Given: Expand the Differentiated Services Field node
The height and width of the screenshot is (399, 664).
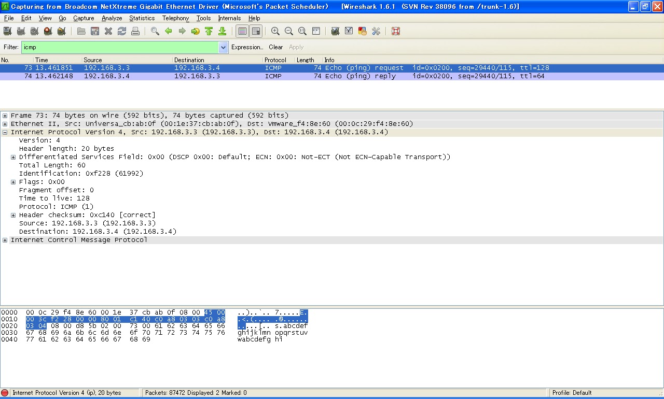Looking at the screenshot, I should (13, 157).
